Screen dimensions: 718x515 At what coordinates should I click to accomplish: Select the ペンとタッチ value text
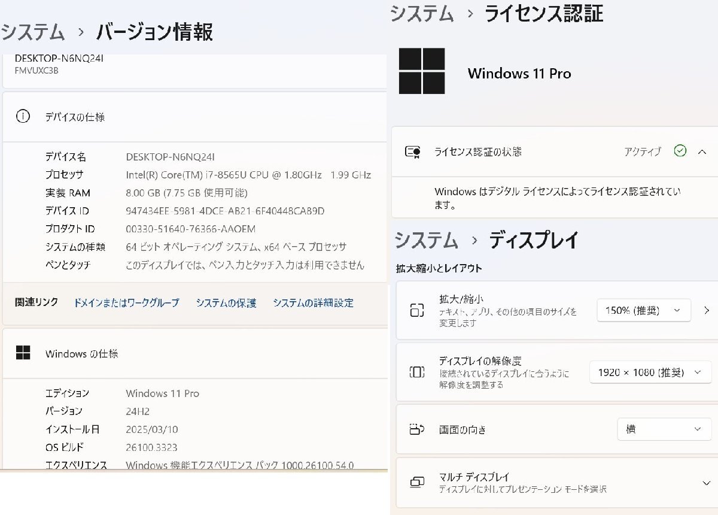245,265
